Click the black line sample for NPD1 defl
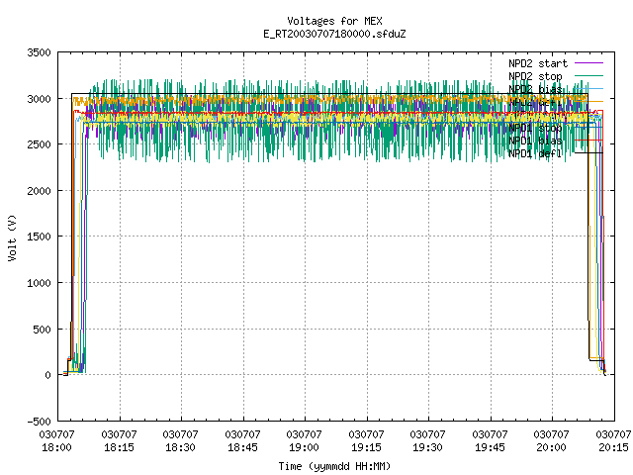This screenshot has width=633, height=475. [589, 153]
